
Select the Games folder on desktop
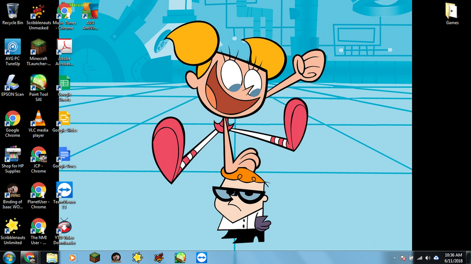point(452,13)
